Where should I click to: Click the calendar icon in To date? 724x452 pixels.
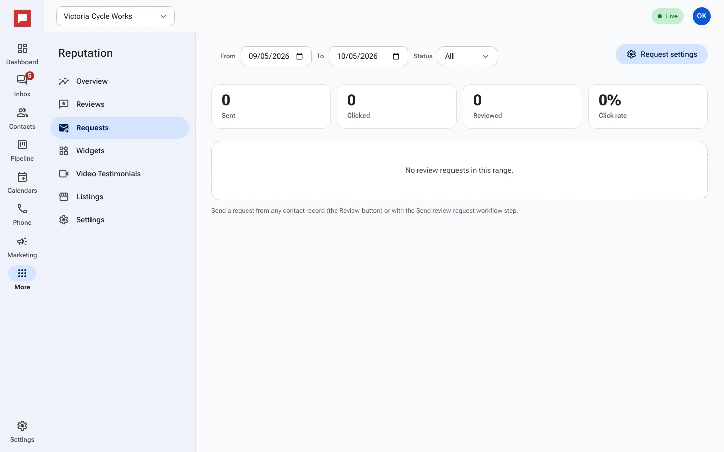click(396, 56)
